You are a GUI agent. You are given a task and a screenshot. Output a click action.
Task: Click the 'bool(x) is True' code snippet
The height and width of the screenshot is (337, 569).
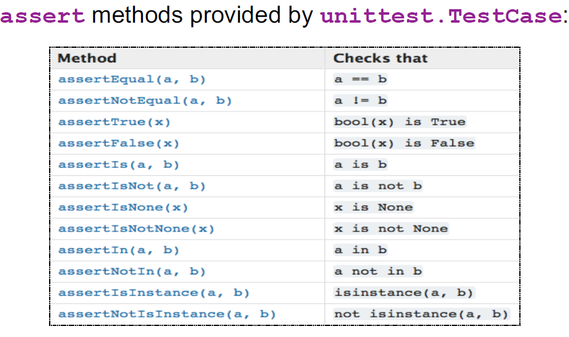coord(400,122)
